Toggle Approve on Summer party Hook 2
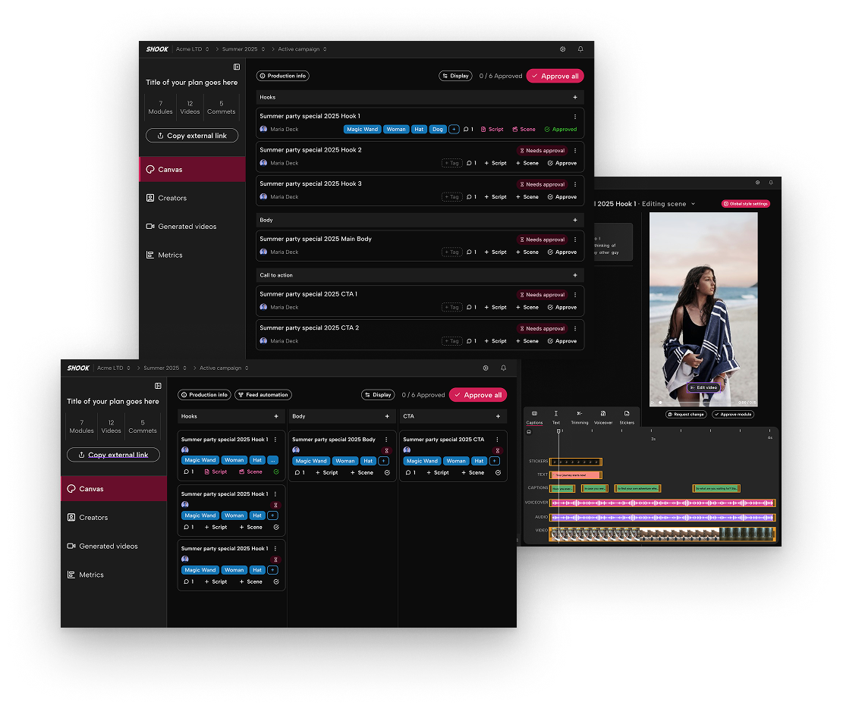 (x=562, y=163)
